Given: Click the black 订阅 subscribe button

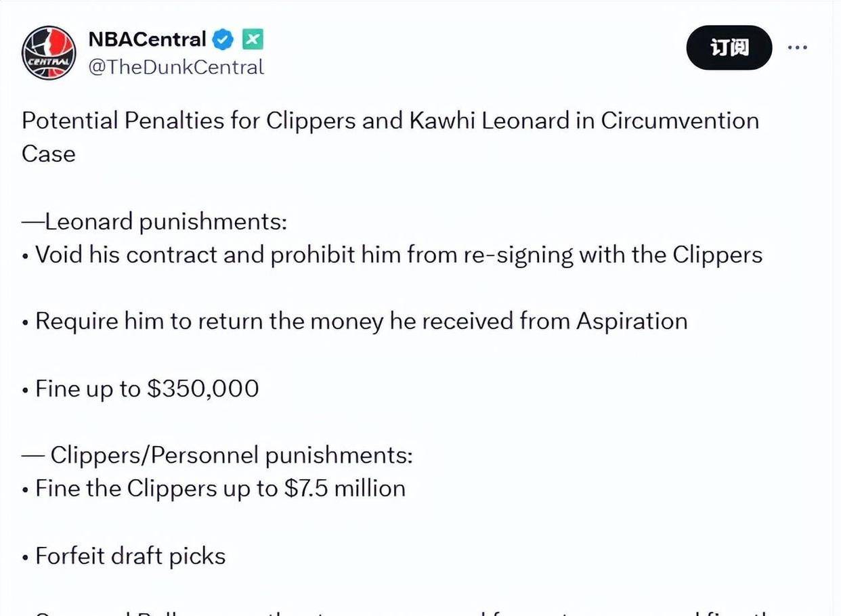Looking at the screenshot, I should pyautogui.click(x=729, y=47).
